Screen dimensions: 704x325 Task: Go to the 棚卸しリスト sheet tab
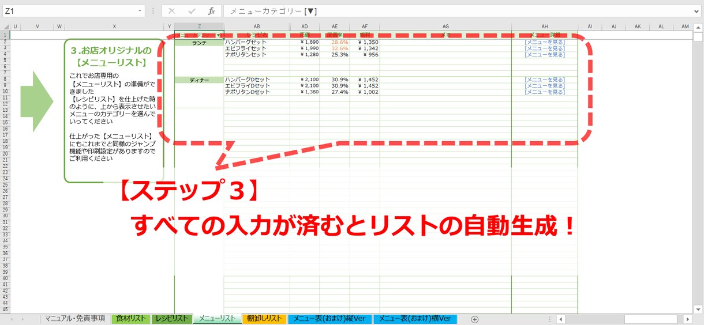click(264, 319)
